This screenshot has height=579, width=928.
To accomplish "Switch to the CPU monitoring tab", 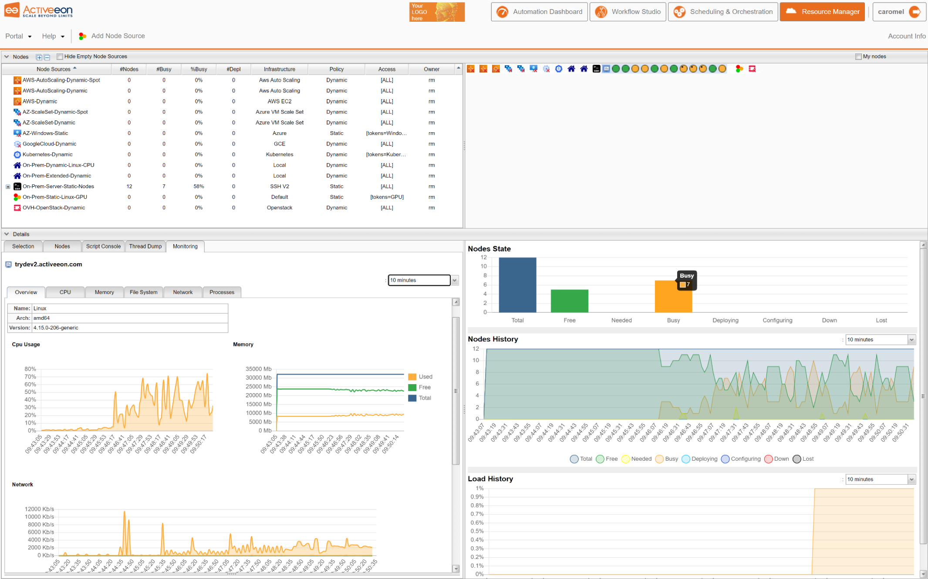I will click(65, 291).
